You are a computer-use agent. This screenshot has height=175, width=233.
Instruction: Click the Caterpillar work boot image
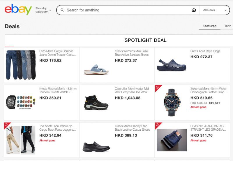coord(96,102)
